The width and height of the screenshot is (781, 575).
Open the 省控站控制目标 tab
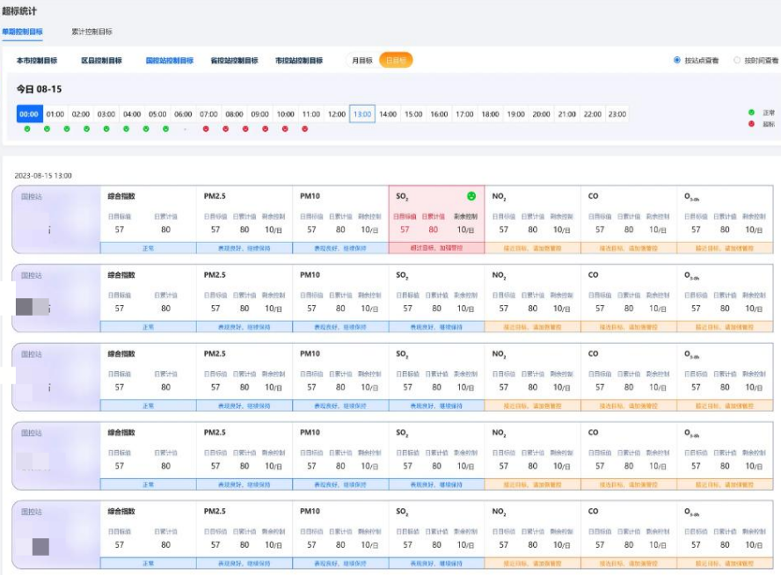coord(234,61)
